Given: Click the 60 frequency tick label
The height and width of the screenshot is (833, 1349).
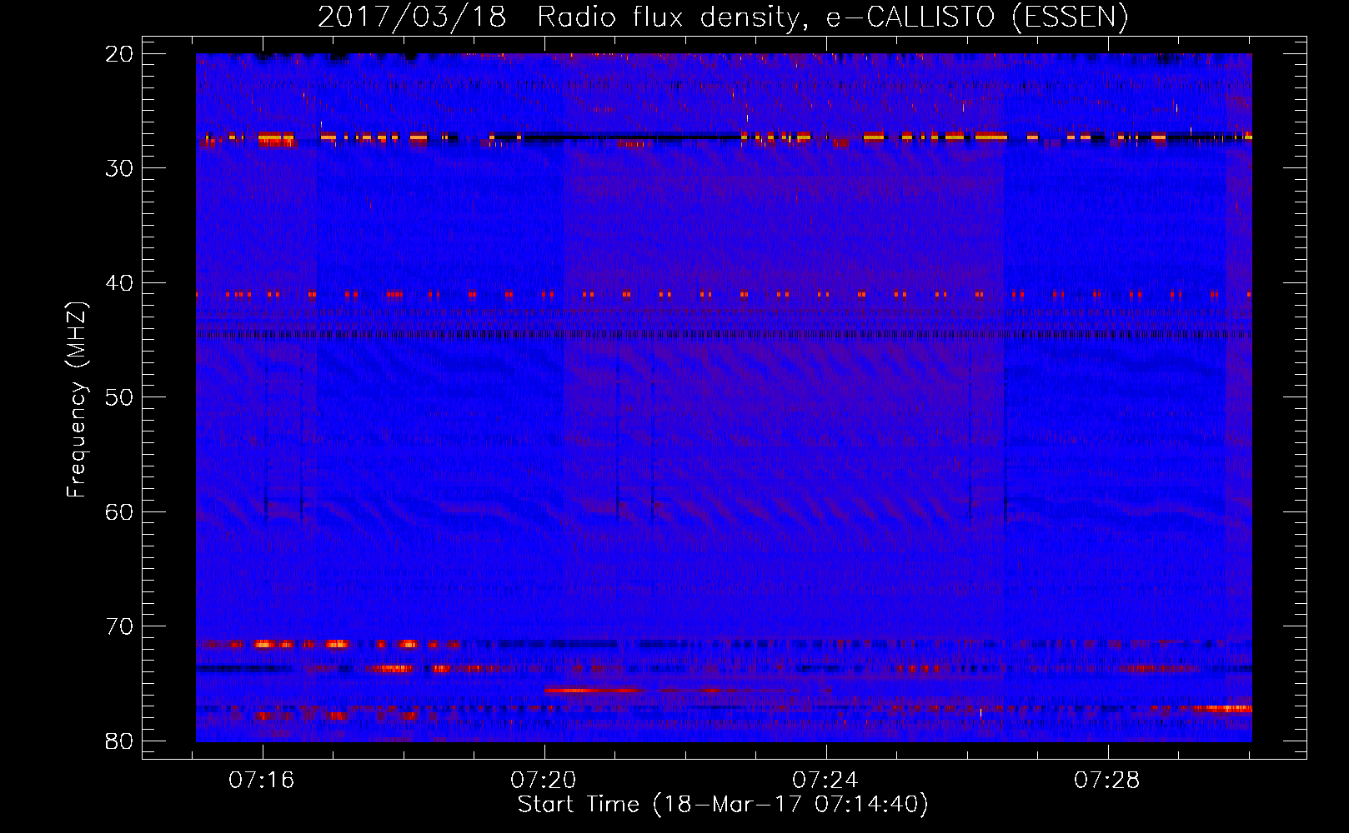Looking at the screenshot, I should [120, 511].
